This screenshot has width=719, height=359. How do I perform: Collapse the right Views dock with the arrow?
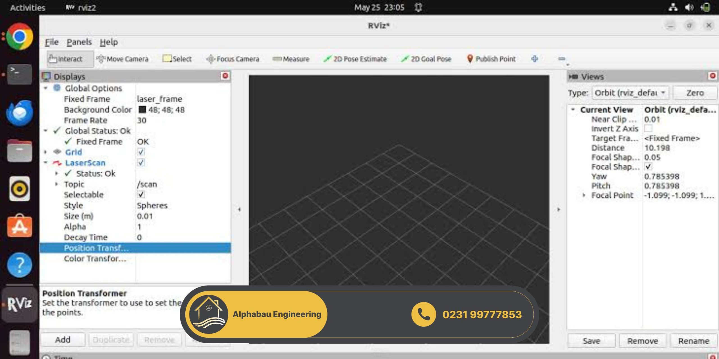(559, 209)
